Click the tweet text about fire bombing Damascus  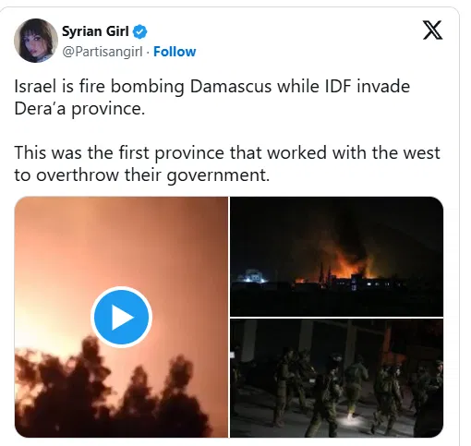tap(212, 97)
